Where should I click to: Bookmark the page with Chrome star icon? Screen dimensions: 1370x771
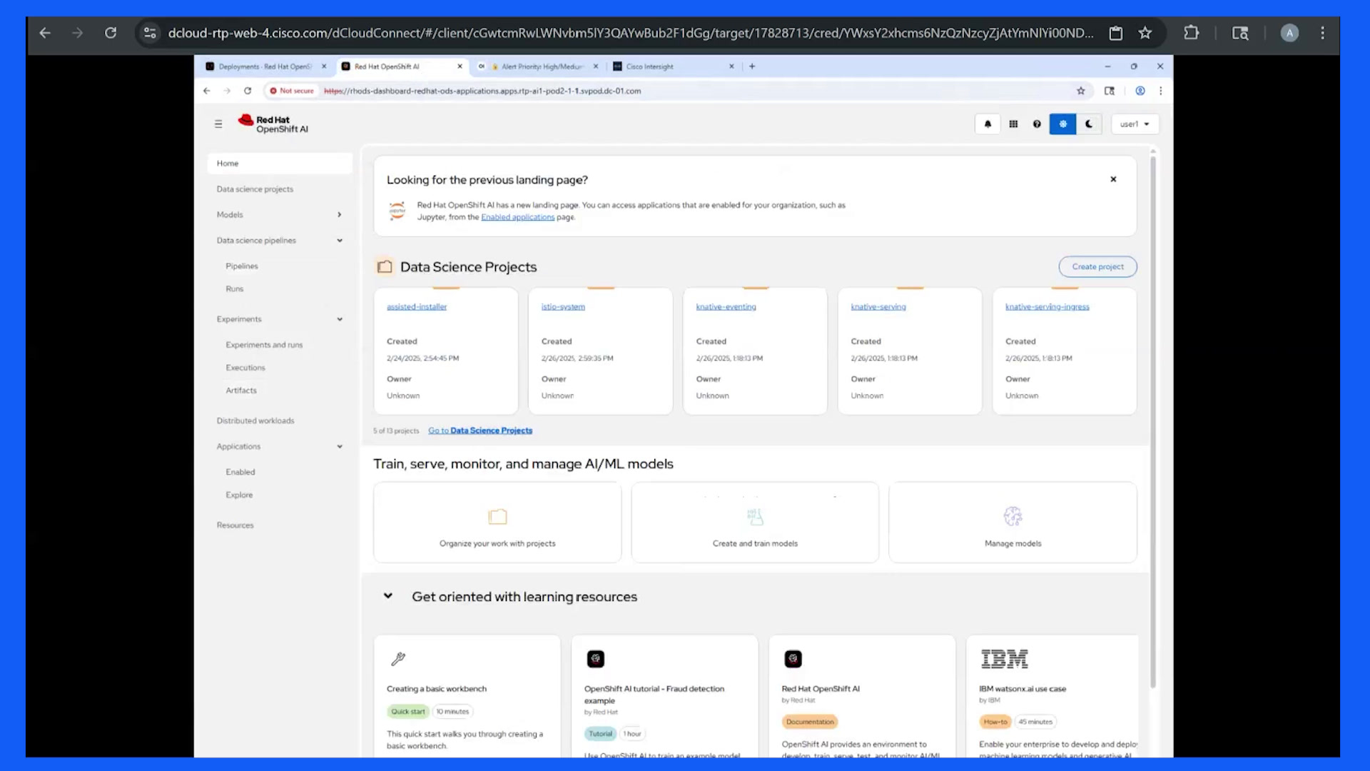point(1145,33)
